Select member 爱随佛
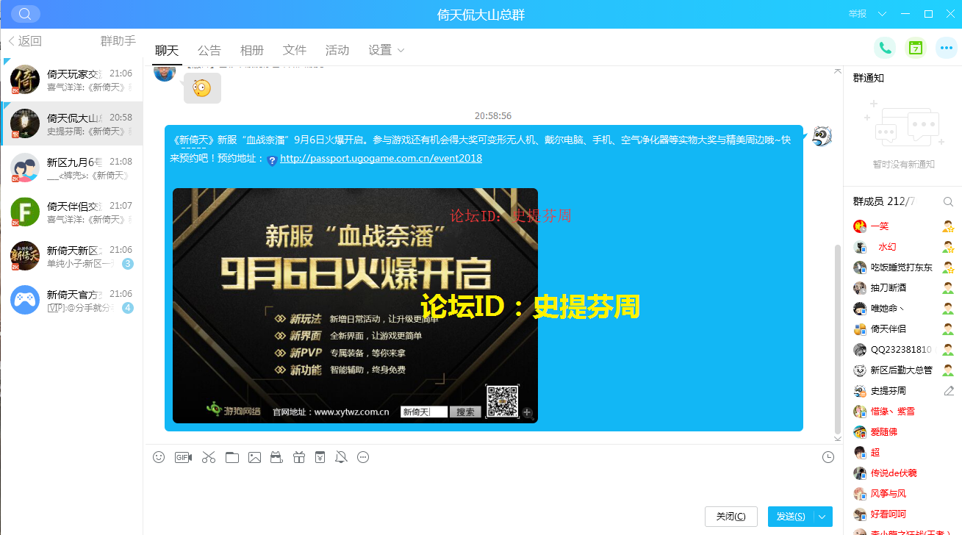The image size is (962, 535). tap(902, 432)
